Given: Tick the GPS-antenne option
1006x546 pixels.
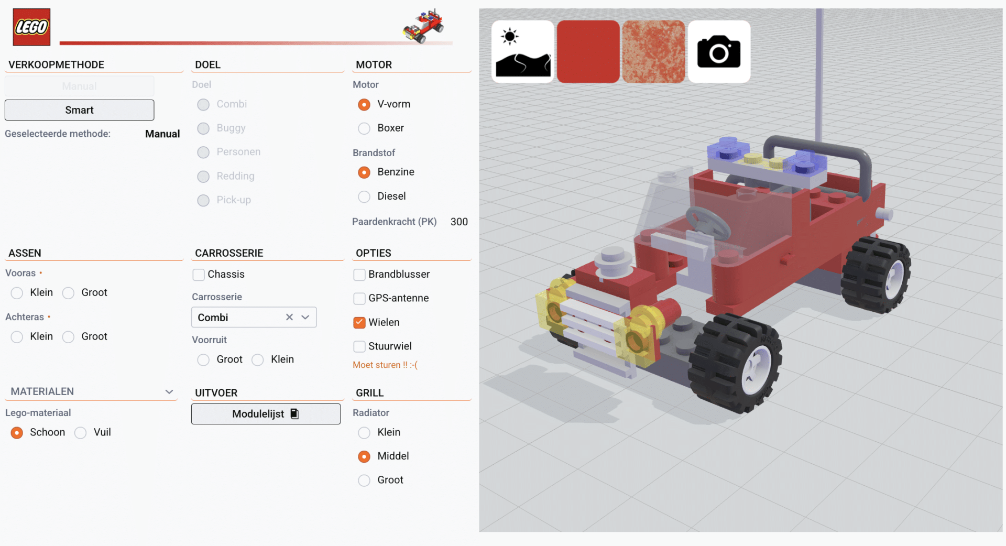Looking at the screenshot, I should point(359,299).
